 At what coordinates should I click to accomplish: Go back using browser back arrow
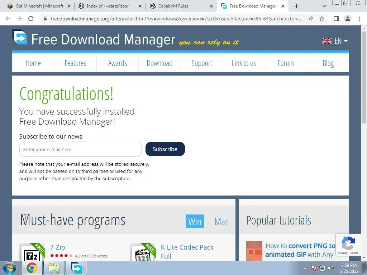tap(8, 19)
